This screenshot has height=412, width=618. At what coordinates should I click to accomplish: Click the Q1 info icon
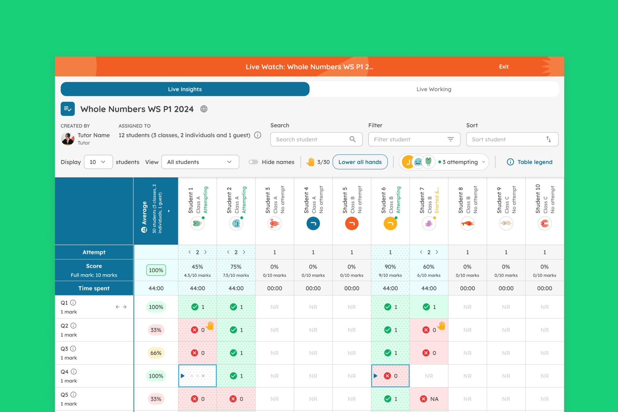pyautogui.click(x=73, y=303)
